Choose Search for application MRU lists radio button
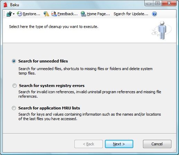This screenshot has width=179, height=155. coord(14,108)
